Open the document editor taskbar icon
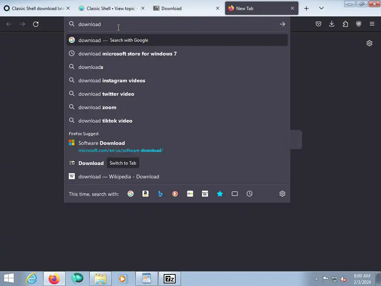Screen dimensions: 381x286 click(147, 279)
